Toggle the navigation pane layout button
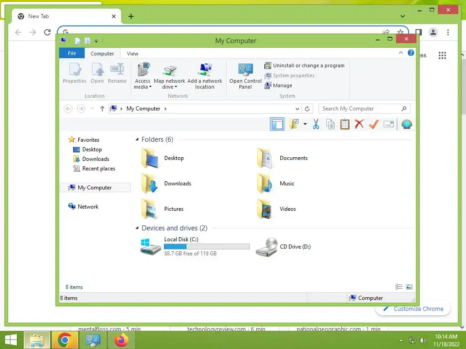This screenshot has width=466, height=349. click(x=277, y=125)
